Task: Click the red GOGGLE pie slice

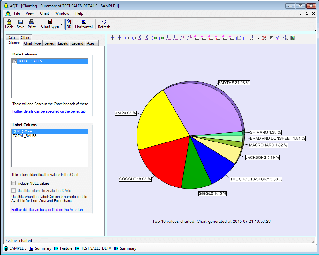Action: (166, 161)
